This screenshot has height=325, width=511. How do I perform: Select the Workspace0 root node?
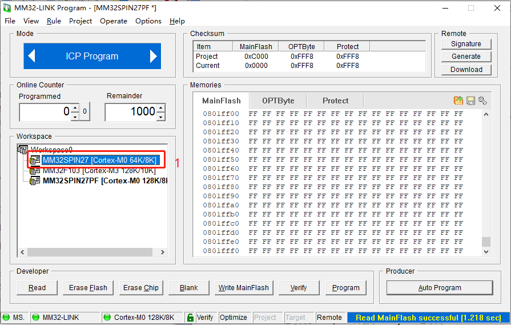(x=51, y=150)
